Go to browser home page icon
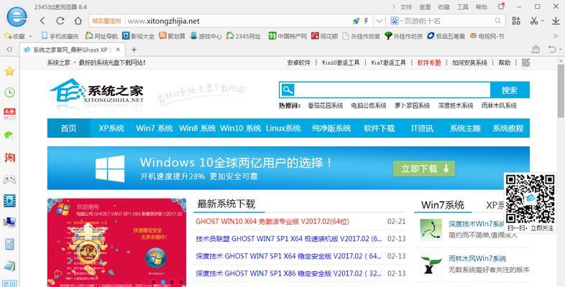The height and width of the screenshot is (287, 565). point(78,21)
